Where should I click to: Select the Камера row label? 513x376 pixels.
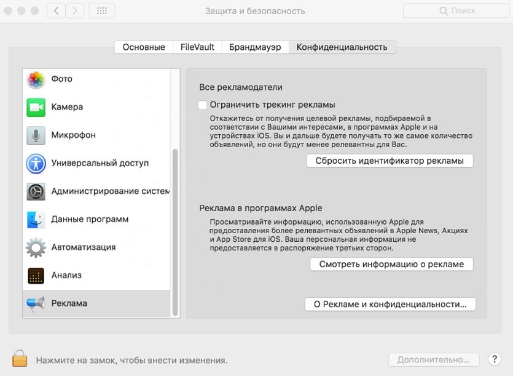click(x=67, y=107)
